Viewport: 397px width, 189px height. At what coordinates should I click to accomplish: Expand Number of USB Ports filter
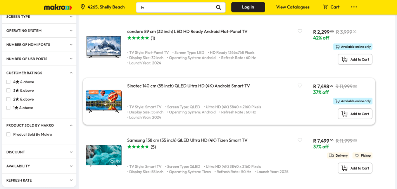pyautogui.click(x=39, y=59)
